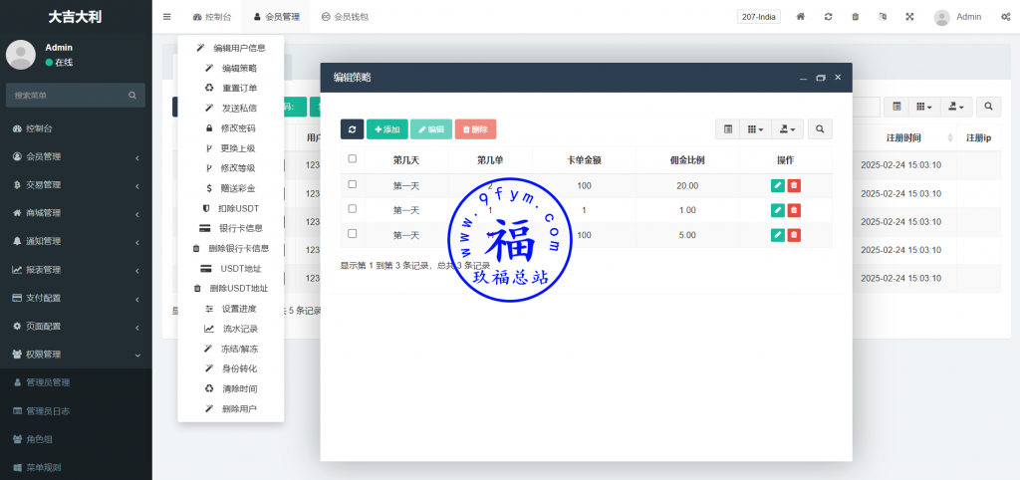Click the hamburger menu icon to collapse sidebar
This screenshot has height=480, width=1020.
(166, 17)
